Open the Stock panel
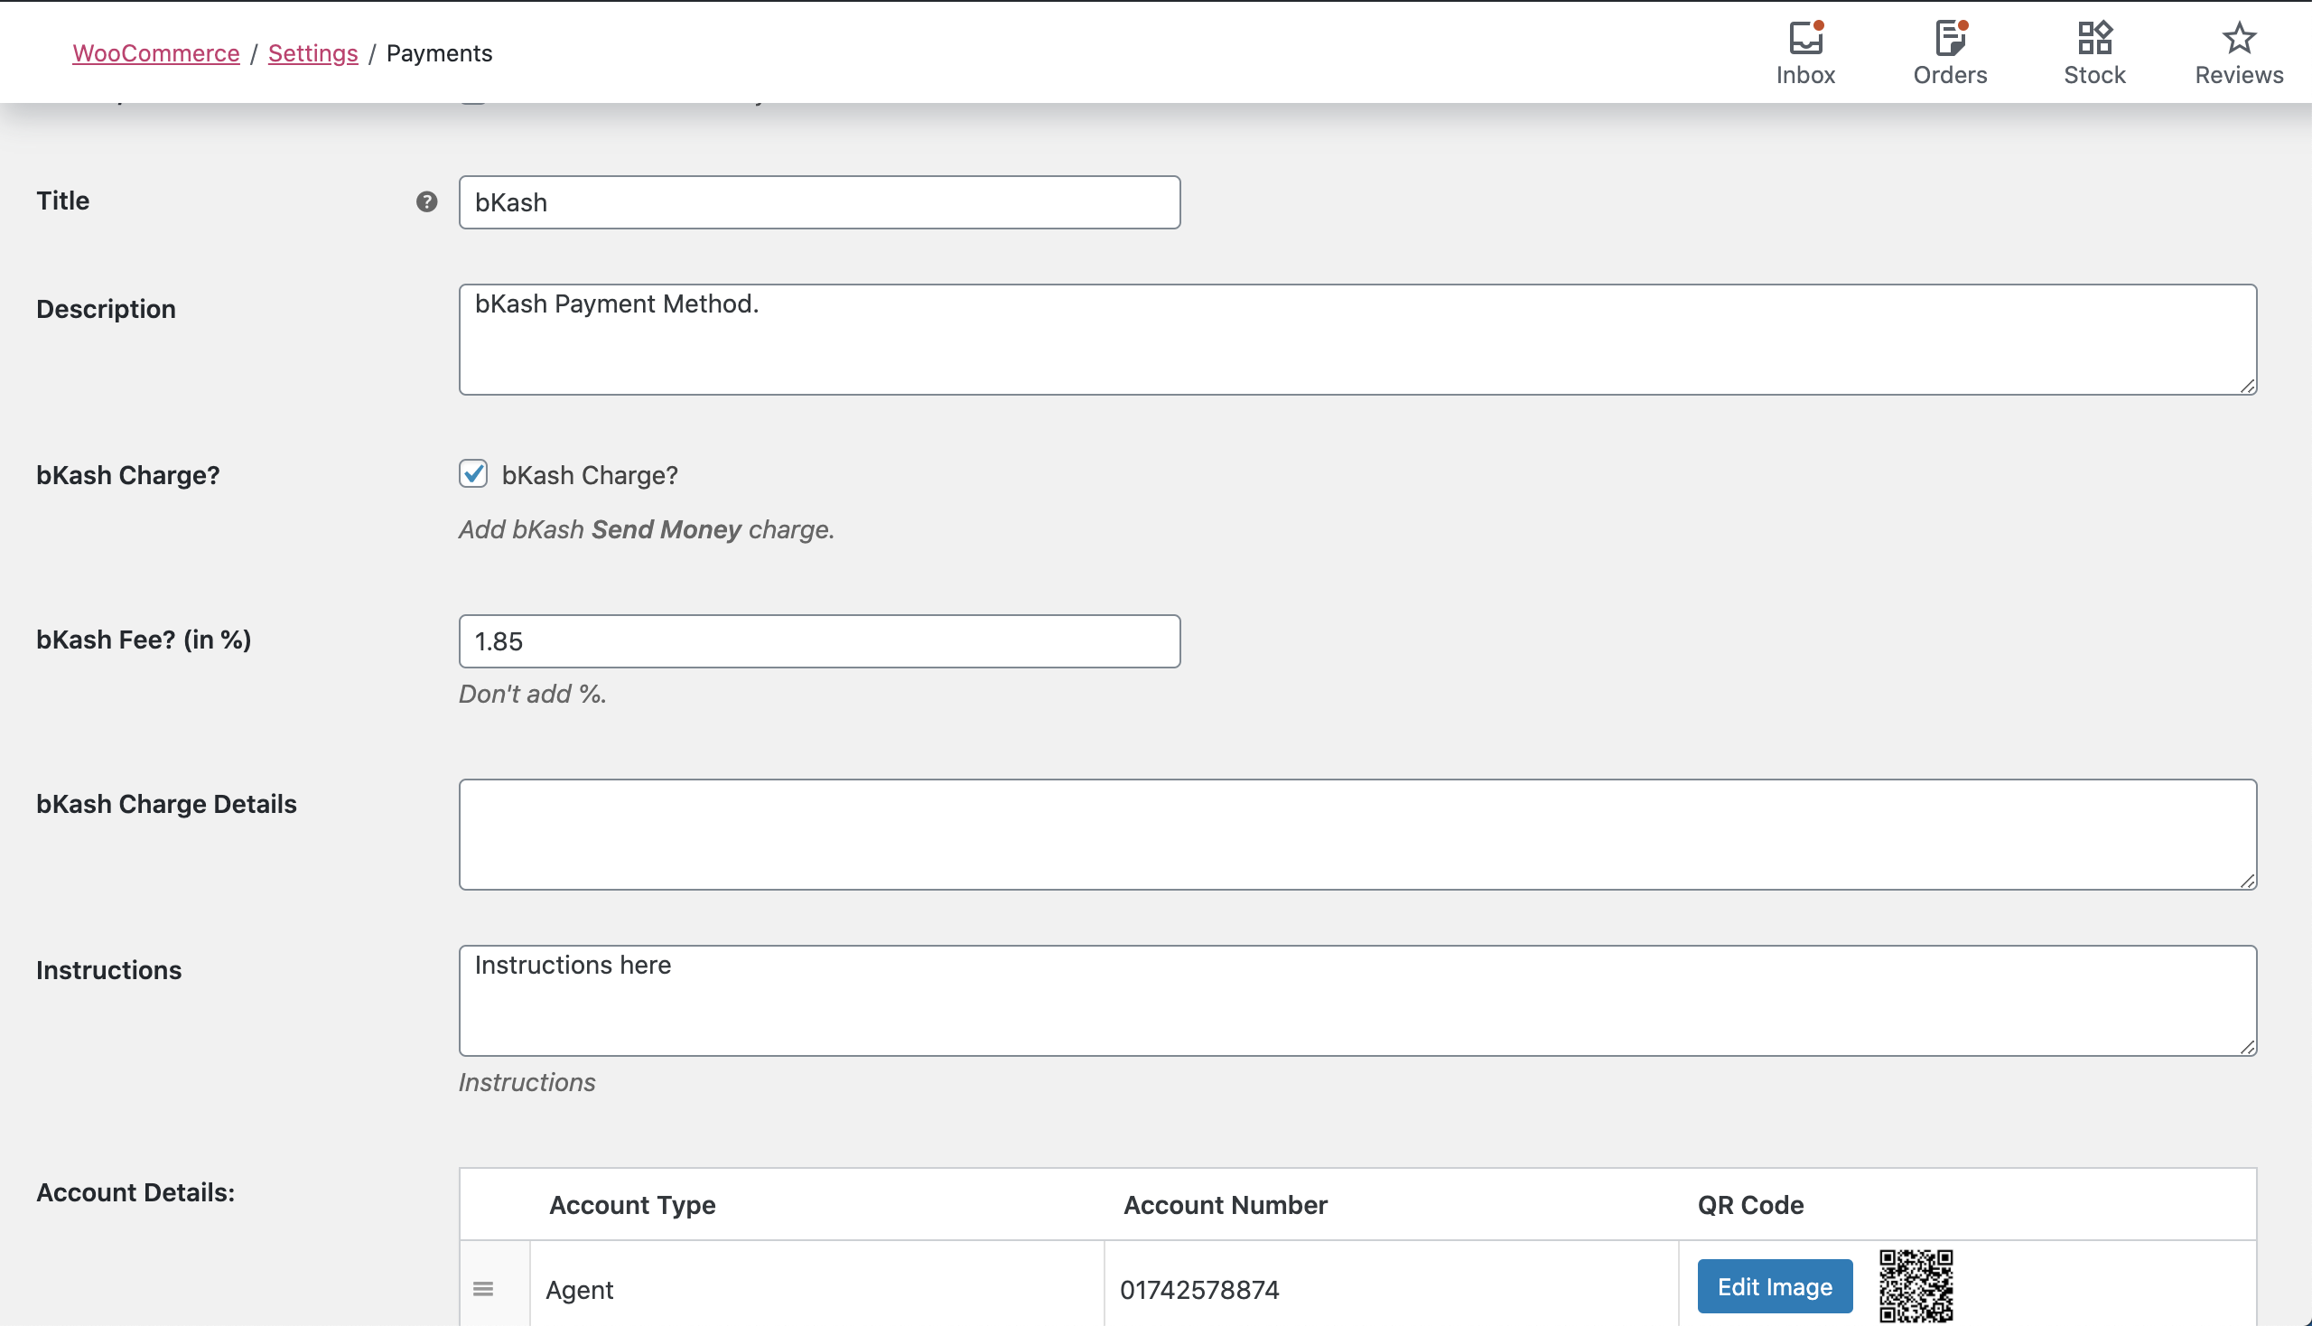 (x=2093, y=51)
